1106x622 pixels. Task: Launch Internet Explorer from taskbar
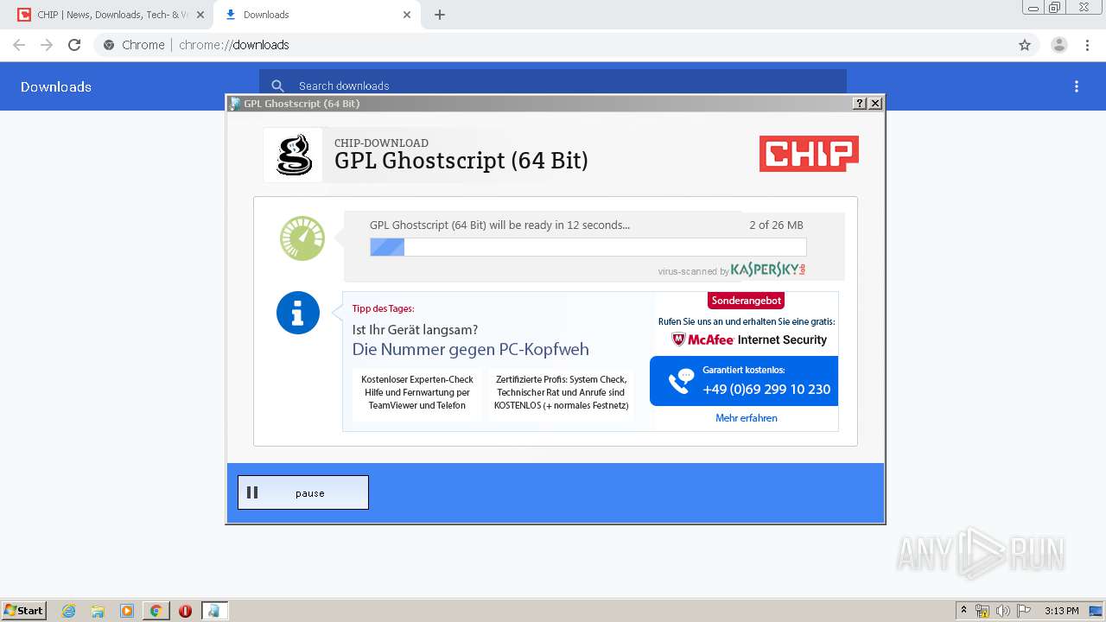coord(69,611)
